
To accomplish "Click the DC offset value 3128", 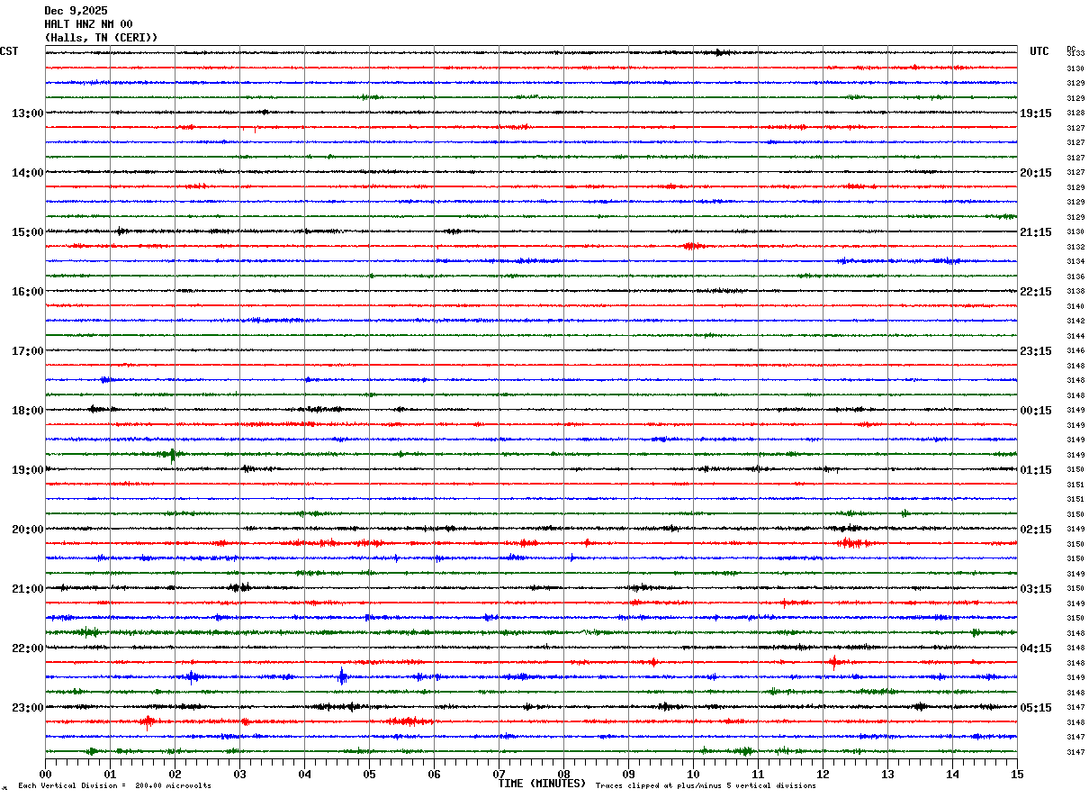I will pos(1075,113).
